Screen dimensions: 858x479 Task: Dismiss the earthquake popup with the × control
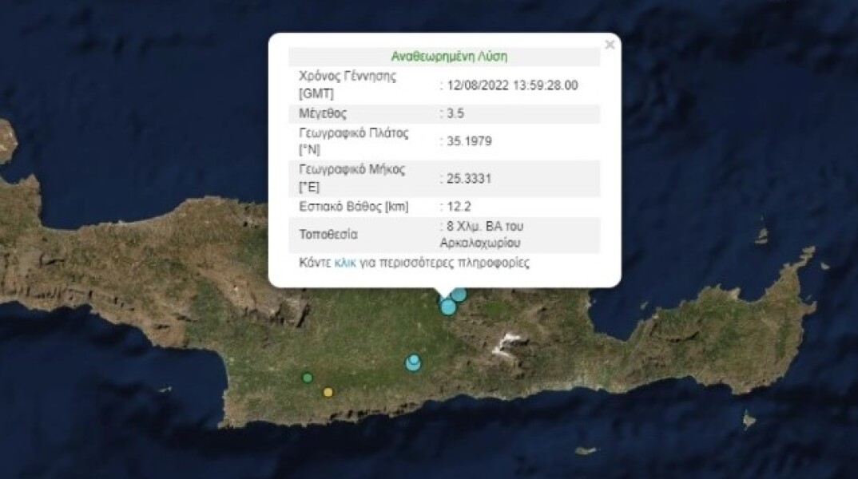point(610,45)
